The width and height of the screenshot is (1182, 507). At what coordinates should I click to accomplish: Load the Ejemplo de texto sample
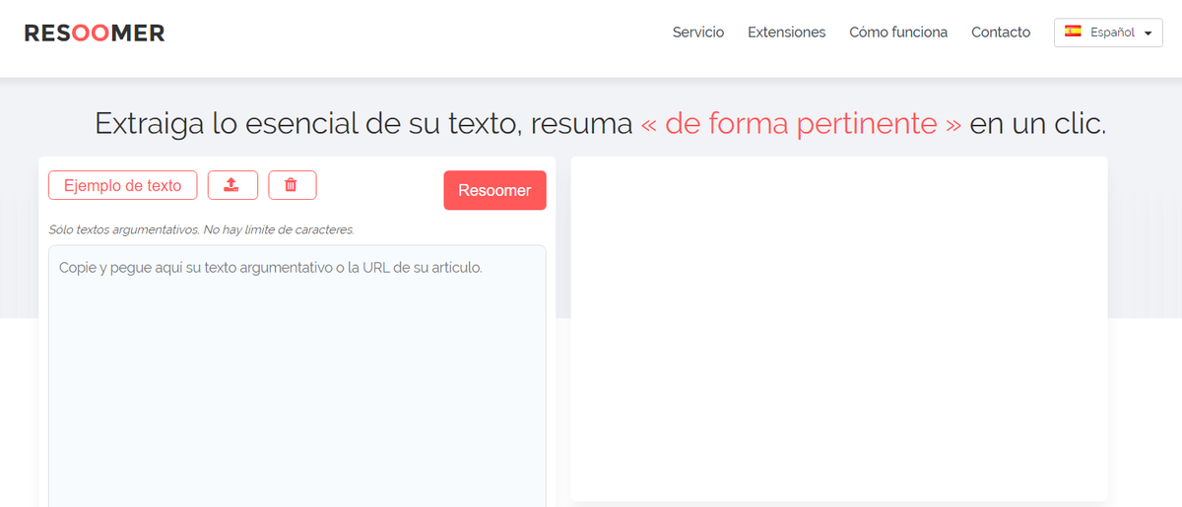tap(122, 185)
